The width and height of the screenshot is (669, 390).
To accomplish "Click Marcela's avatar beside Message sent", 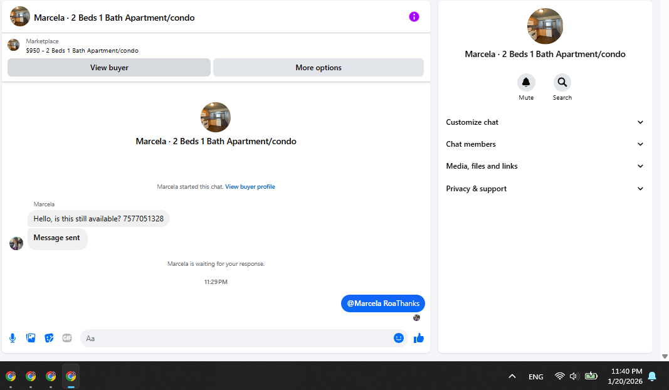I will click(x=16, y=243).
